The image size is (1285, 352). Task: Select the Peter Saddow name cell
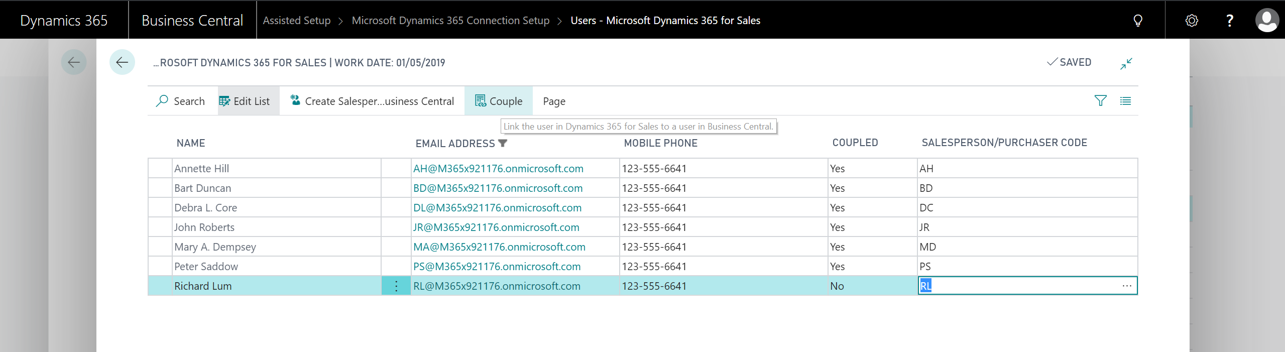click(x=276, y=267)
